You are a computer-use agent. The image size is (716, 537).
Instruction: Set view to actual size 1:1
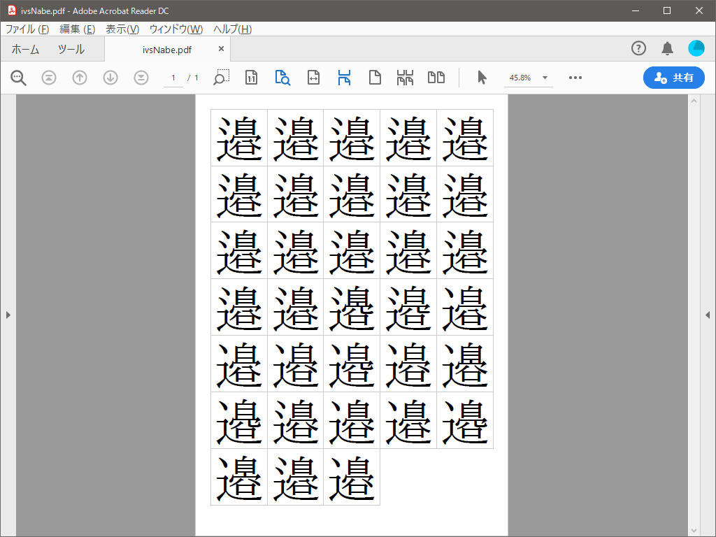point(252,78)
